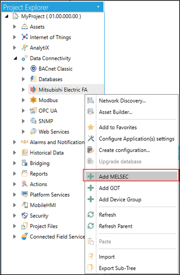180x275 pixels.
Task: Collapse the Data Connectivity tree node
Action: [15, 58]
